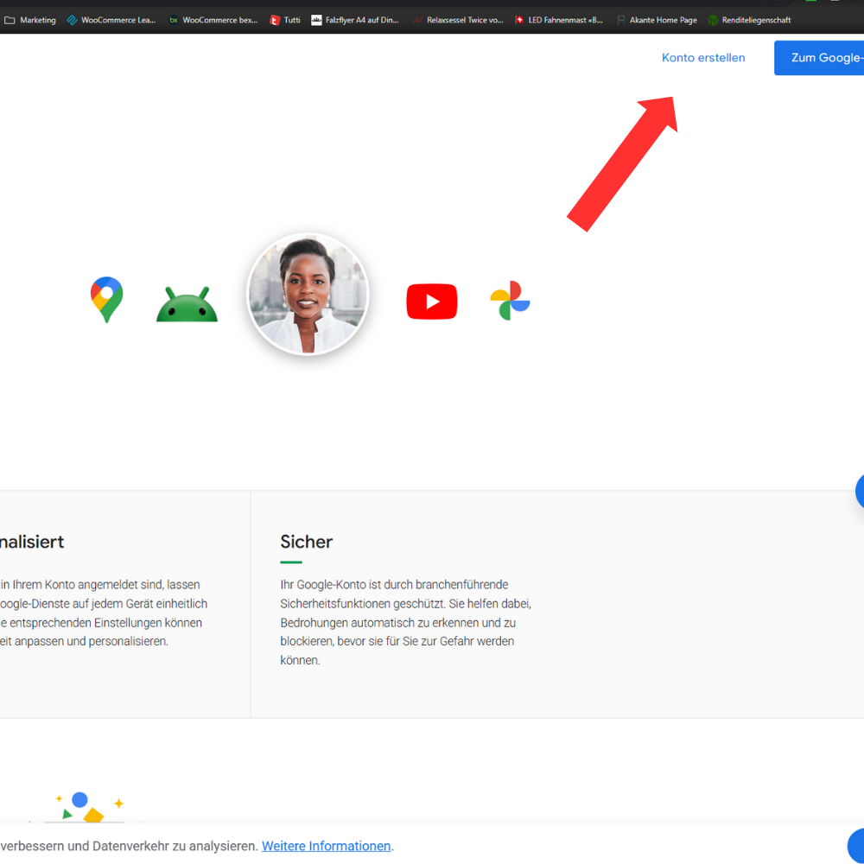Click the blue button in cookie banner

click(x=855, y=845)
